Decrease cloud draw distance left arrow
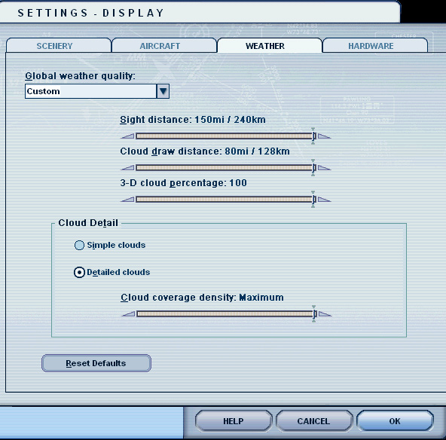 tap(127, 168)
